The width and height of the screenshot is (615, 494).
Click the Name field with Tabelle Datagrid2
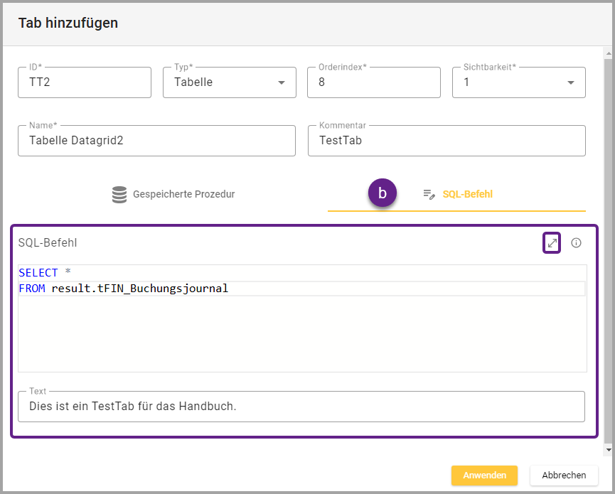click(x=156, y=141)
